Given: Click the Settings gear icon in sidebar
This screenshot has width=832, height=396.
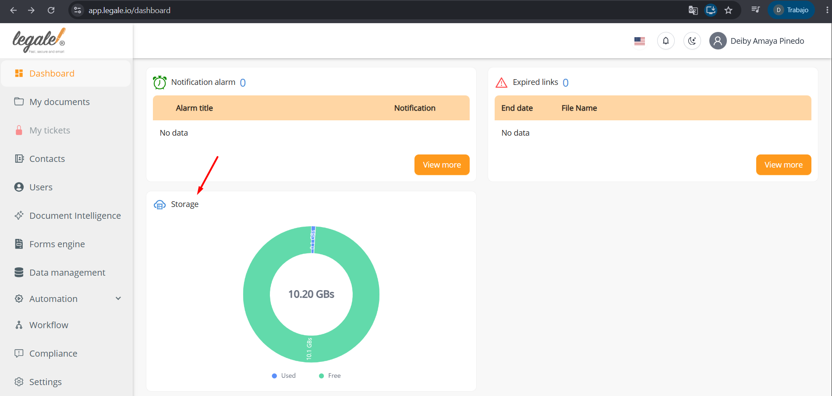Looking at the screenshot, I should [x=19, y=382].
